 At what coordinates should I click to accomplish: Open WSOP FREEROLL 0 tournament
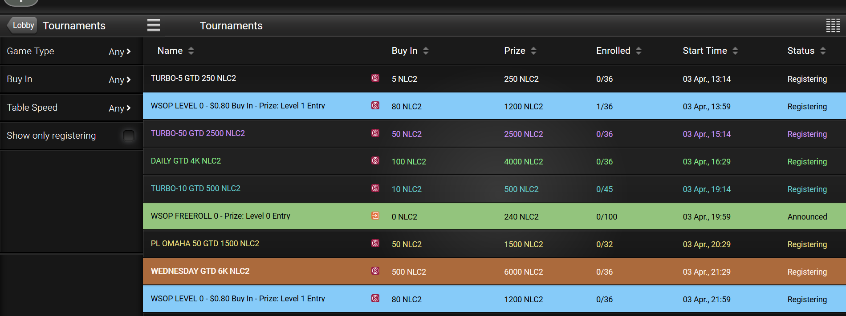pyautogui.click(x=220, y=216)
